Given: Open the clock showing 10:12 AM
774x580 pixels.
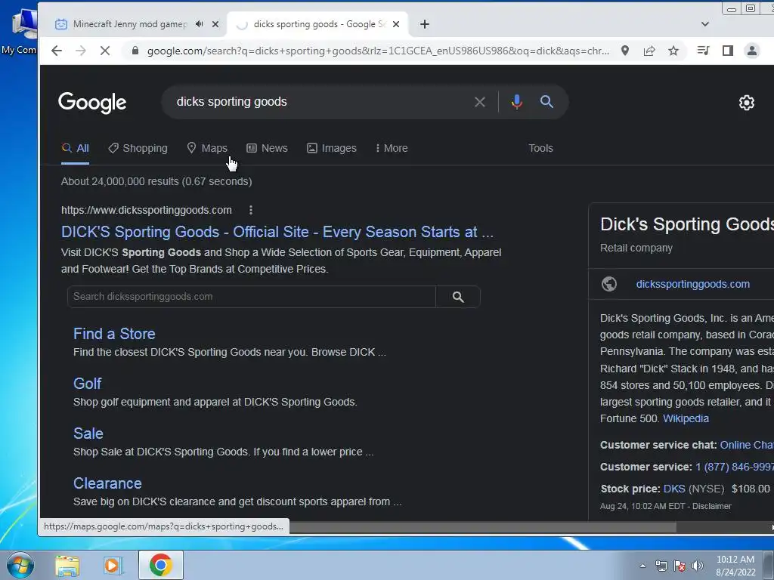Looking at the screenshot, I should (x=735, y=566).
